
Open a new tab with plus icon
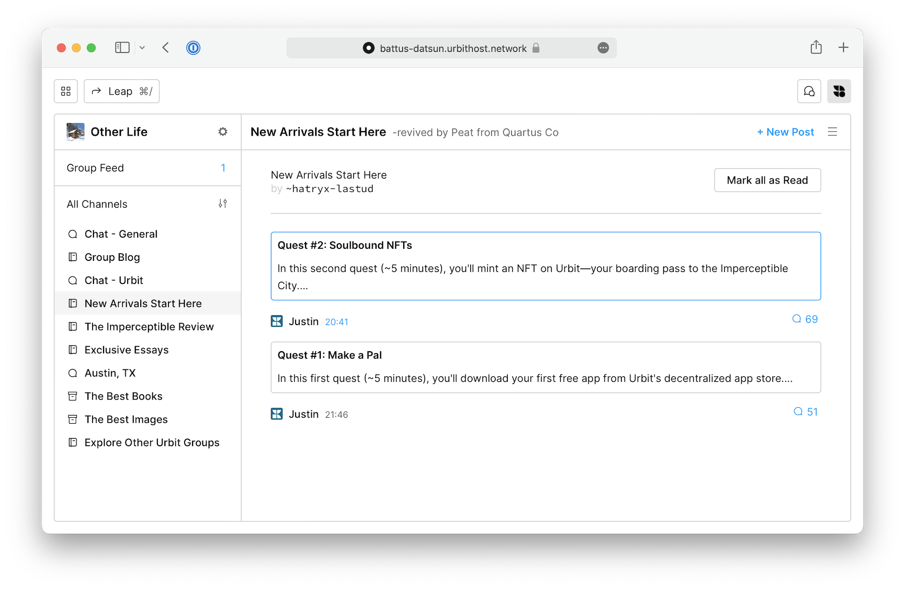click(844, 47)
